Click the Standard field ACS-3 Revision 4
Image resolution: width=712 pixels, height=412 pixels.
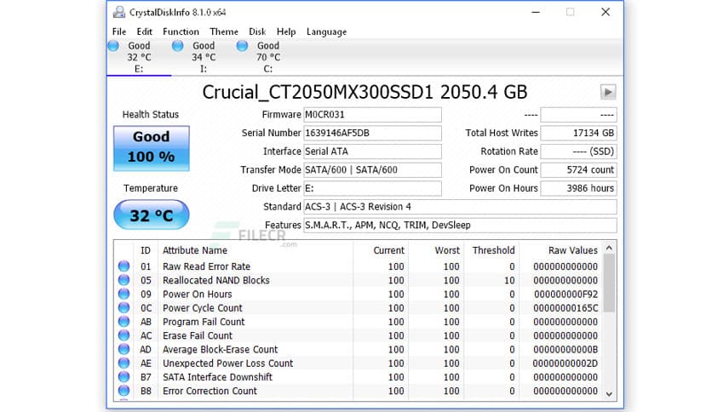(460, 207)
